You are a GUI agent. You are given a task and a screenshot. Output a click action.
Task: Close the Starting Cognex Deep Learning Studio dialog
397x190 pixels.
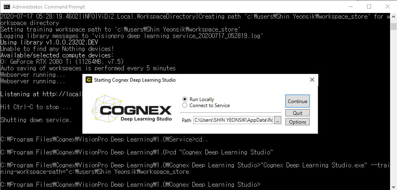[x=312, y=80]
